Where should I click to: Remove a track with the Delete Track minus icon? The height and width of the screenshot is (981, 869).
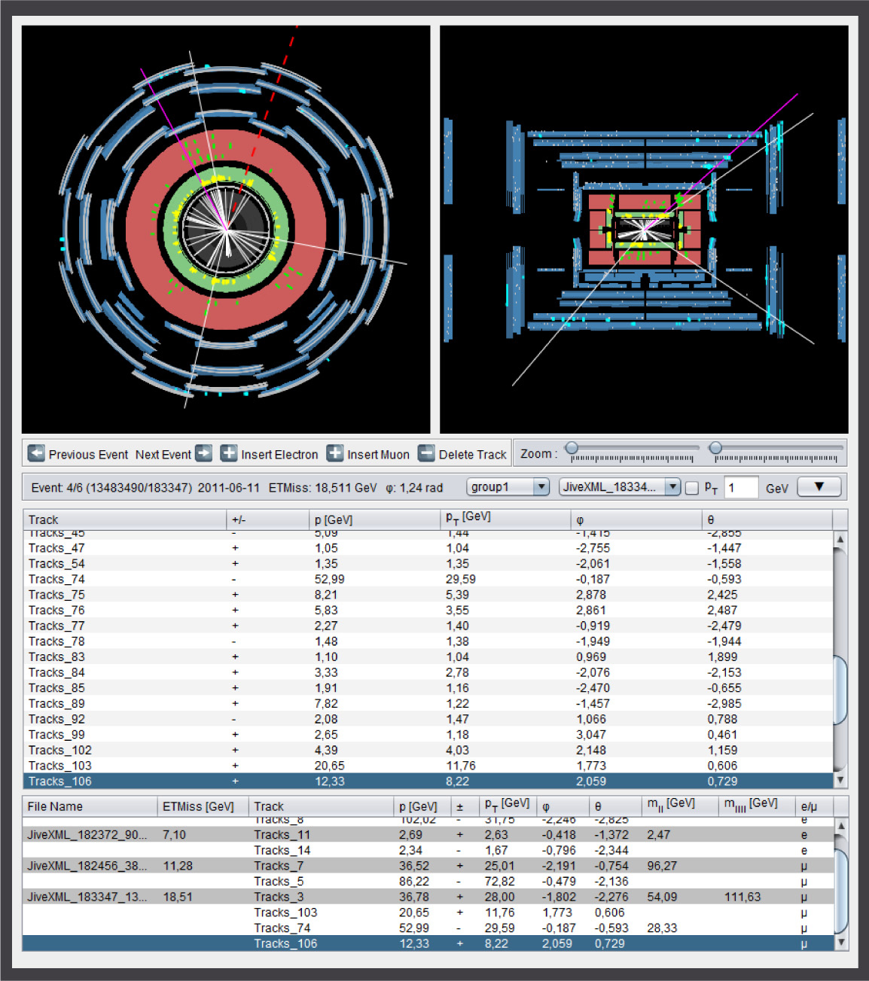tap(425, 453)
